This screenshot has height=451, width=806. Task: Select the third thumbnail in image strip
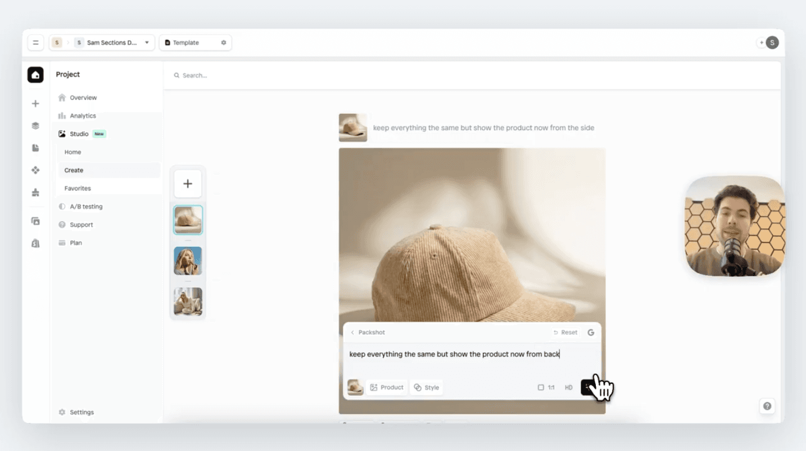click(188, 302)
